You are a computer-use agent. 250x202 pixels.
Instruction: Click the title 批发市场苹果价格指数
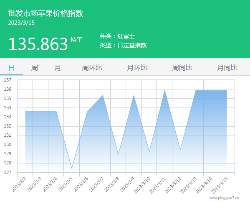coord(45,13)
